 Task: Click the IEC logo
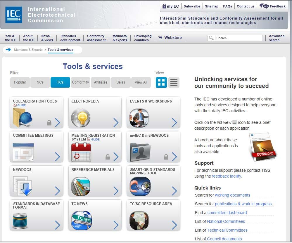[14, 15]
